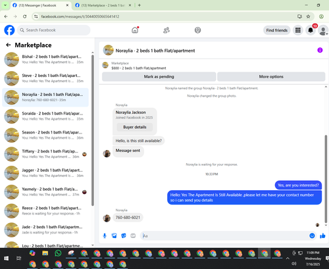
Task: Click 'Hello, is this still available?' message
Action: pos(138,141)
